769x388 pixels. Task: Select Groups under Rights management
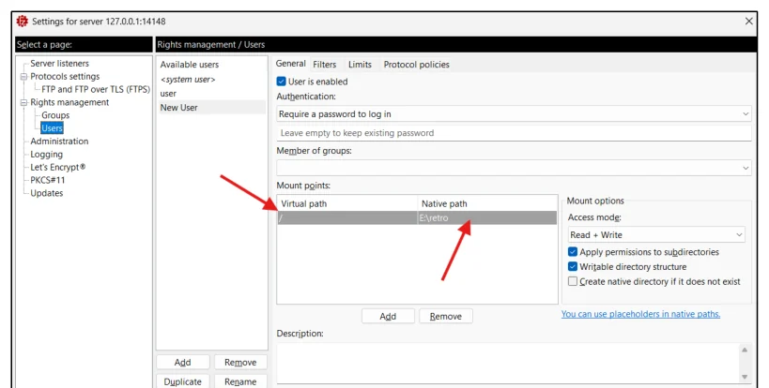point(55,115)
